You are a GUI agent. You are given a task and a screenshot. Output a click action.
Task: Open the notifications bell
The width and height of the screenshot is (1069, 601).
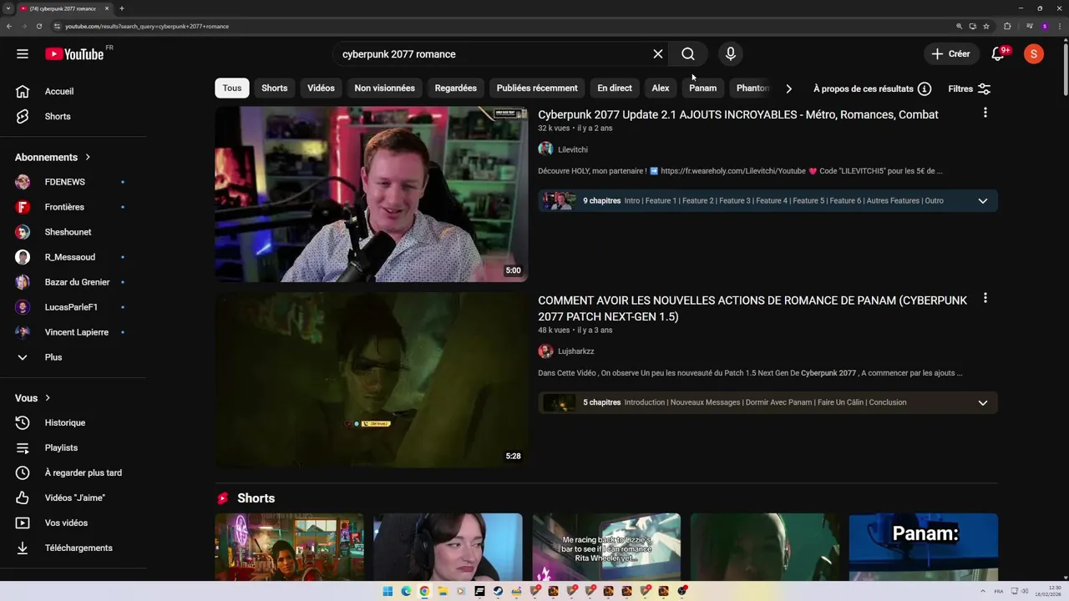click(998, 54)
